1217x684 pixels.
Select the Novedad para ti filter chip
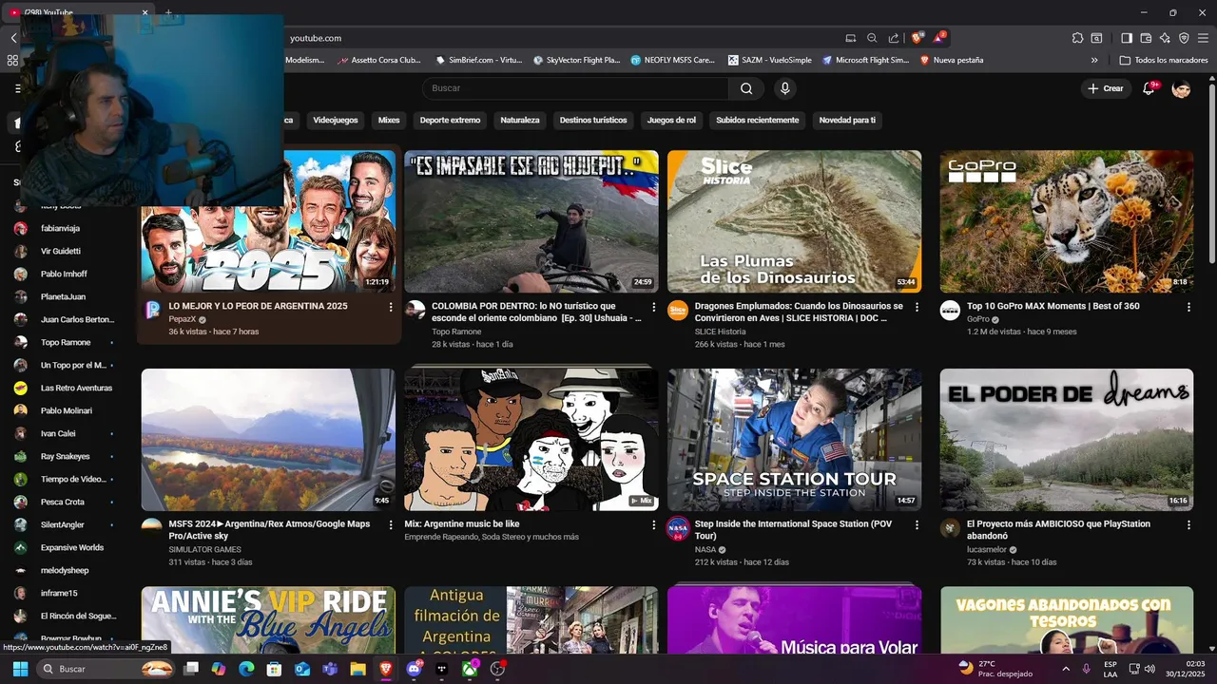[847, 121]
